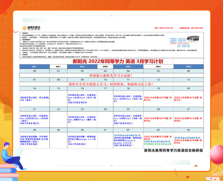Select the date cell 18
Screen dimensions: 223x181
128,88
